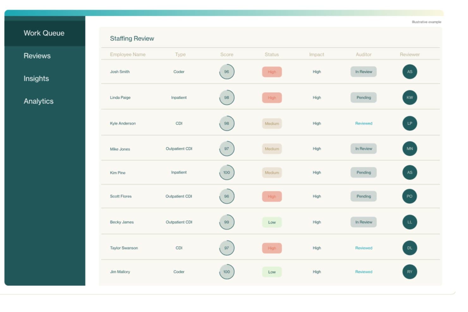Sort by Impact column header

pos(317,54)
